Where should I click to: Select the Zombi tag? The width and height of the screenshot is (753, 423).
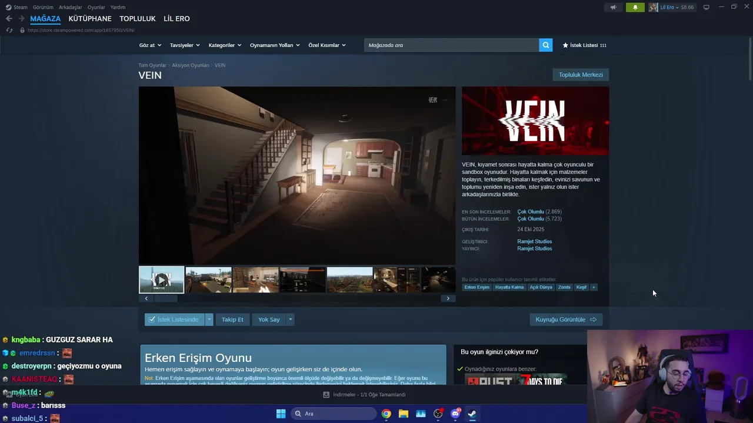click(x=564, y=287)
